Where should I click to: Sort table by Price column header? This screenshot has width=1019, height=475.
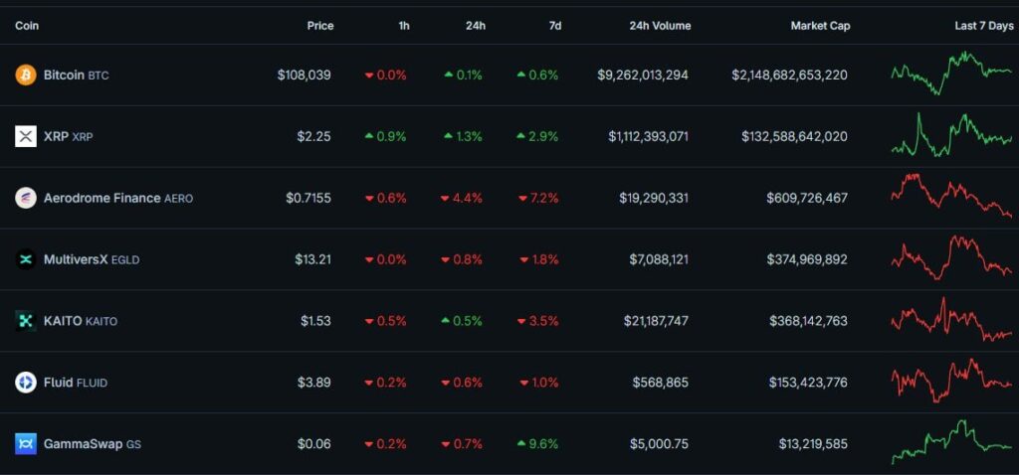[319, 26]
